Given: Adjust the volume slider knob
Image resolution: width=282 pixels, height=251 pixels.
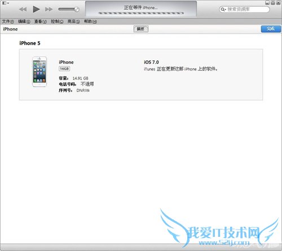Looking at the screenshot, I should click(x=77, y=9).
